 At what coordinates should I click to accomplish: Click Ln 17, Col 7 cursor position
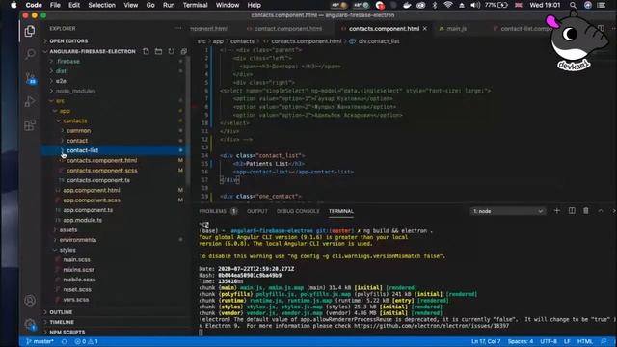tap(486, 341)
